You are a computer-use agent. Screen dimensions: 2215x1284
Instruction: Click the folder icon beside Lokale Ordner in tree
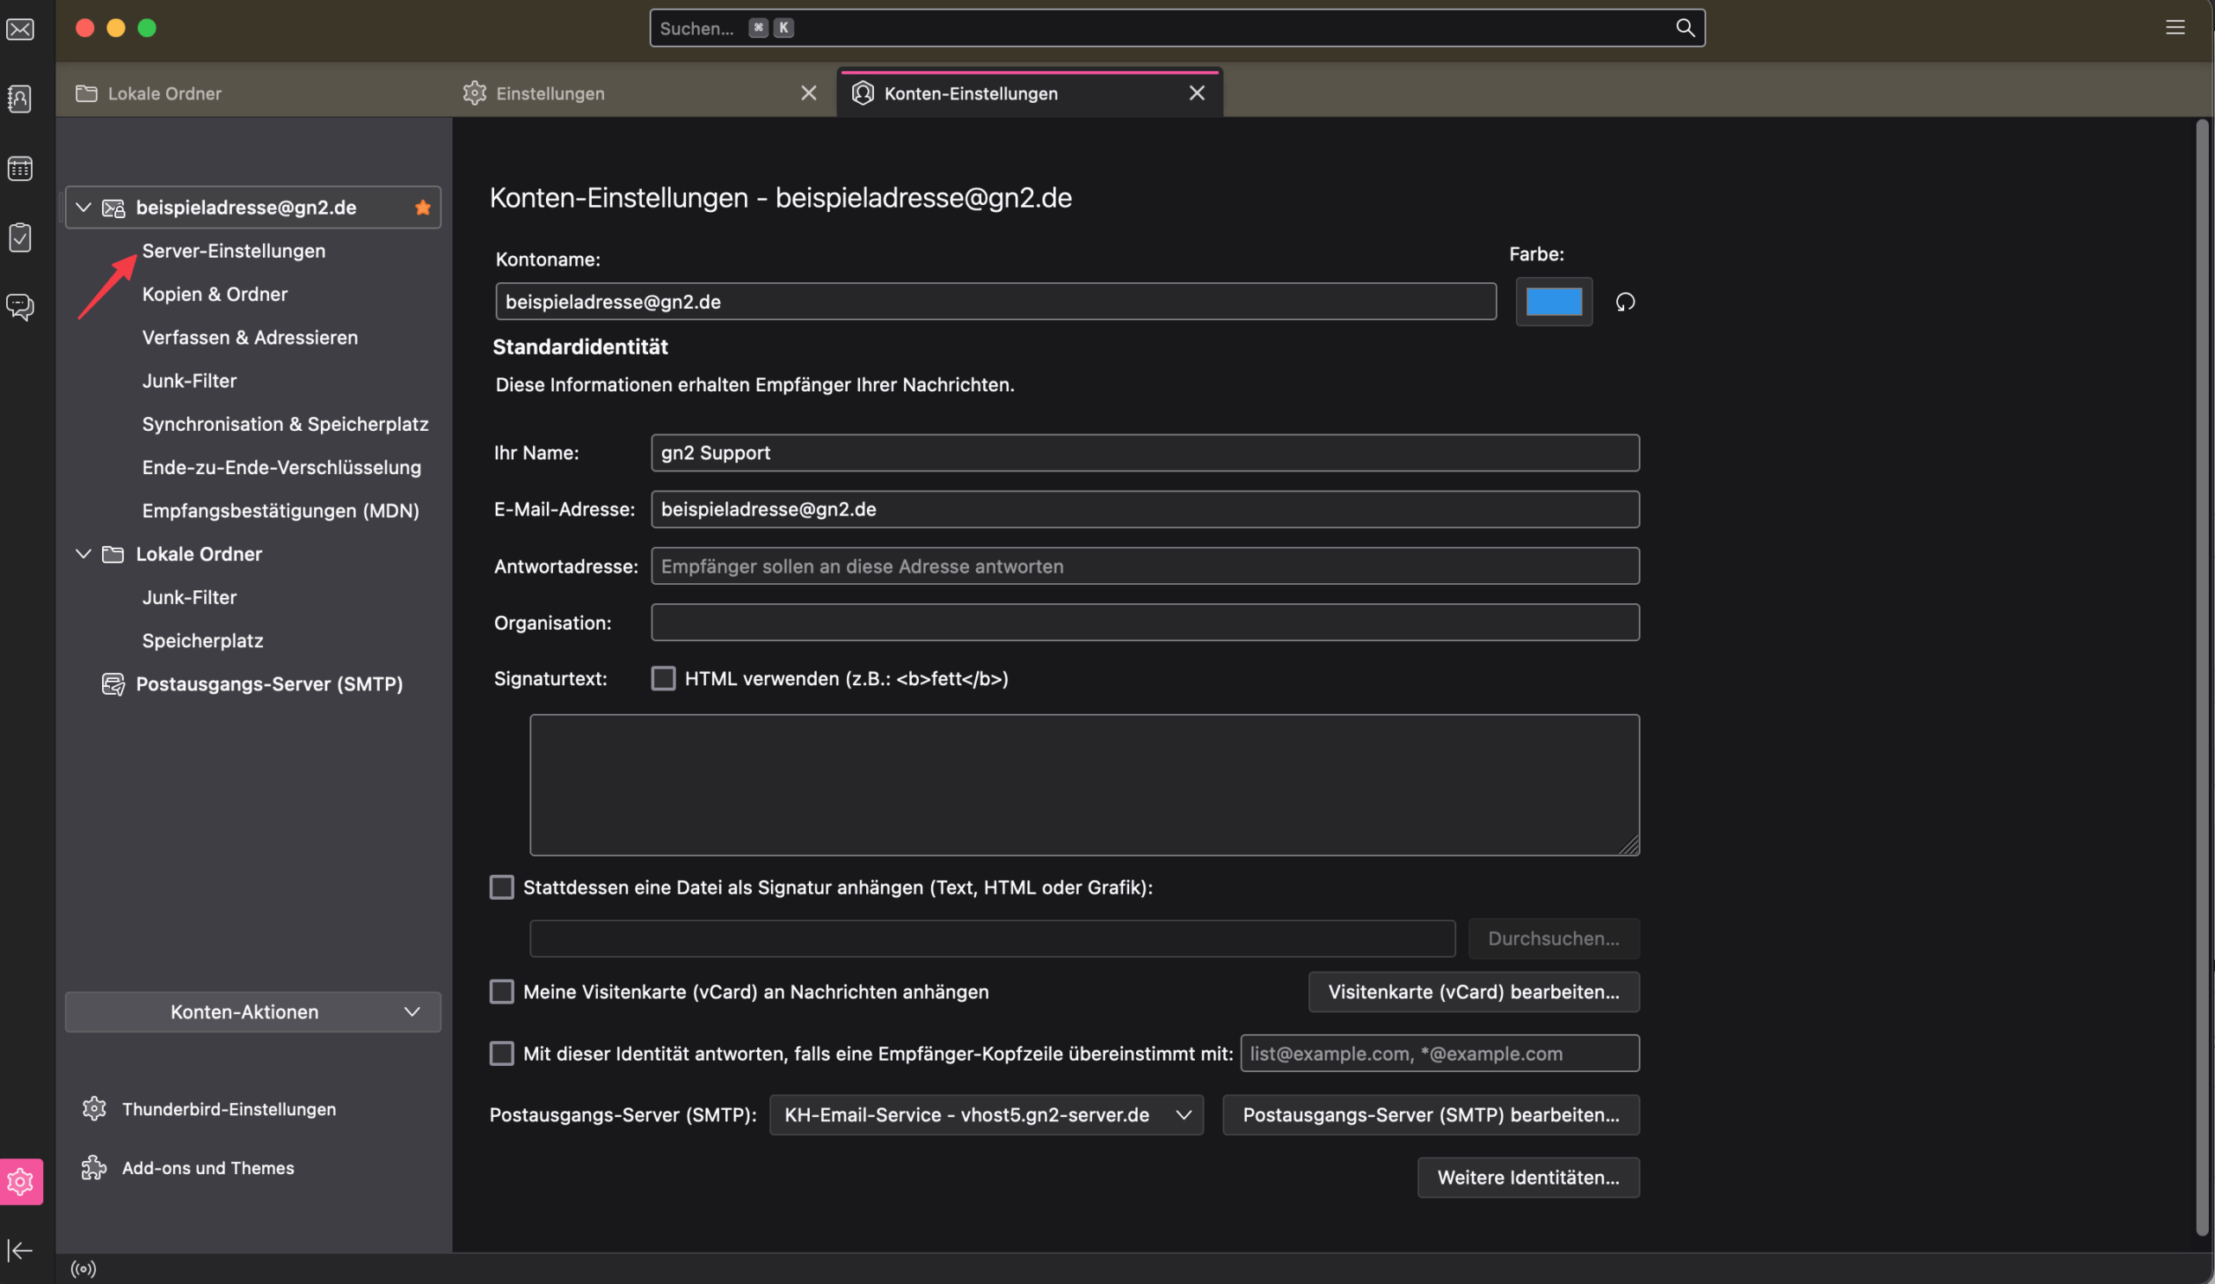113,555
